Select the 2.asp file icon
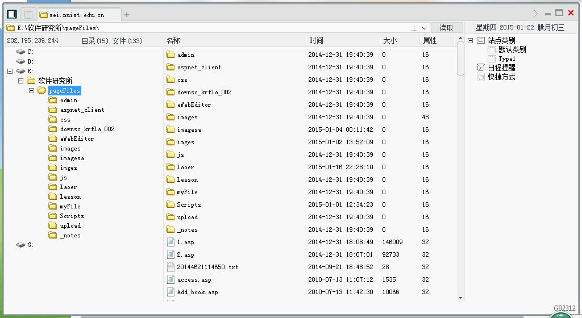Viewport: 582px width, 318px height. click(x=171, y=254)
